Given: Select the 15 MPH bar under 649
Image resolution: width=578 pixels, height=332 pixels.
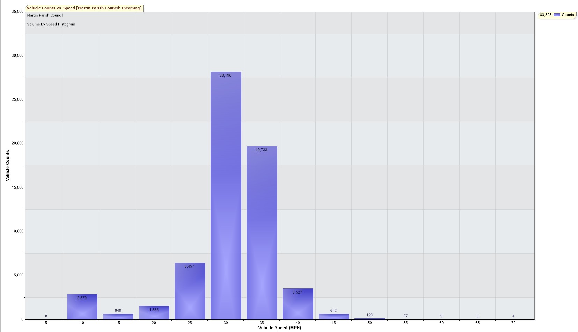Looking at the screenshot, I should [x=118, y=317].
